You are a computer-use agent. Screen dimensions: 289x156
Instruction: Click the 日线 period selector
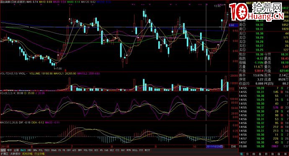point(234,146)
